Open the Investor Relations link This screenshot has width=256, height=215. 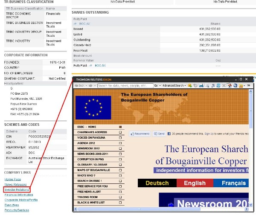point(17,189)
